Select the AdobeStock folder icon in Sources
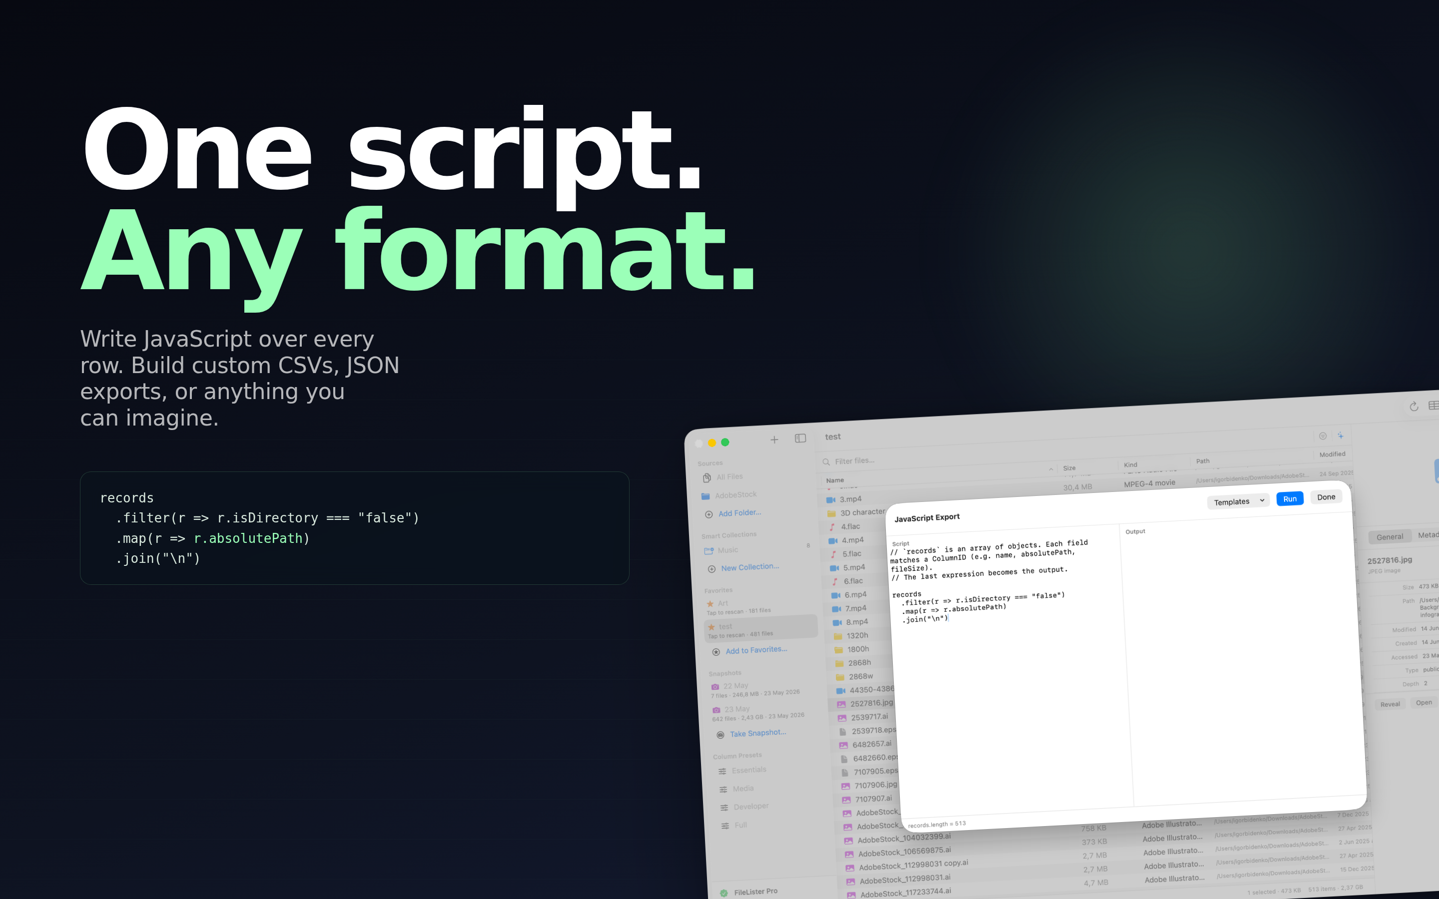 click(x=706, y=496)
